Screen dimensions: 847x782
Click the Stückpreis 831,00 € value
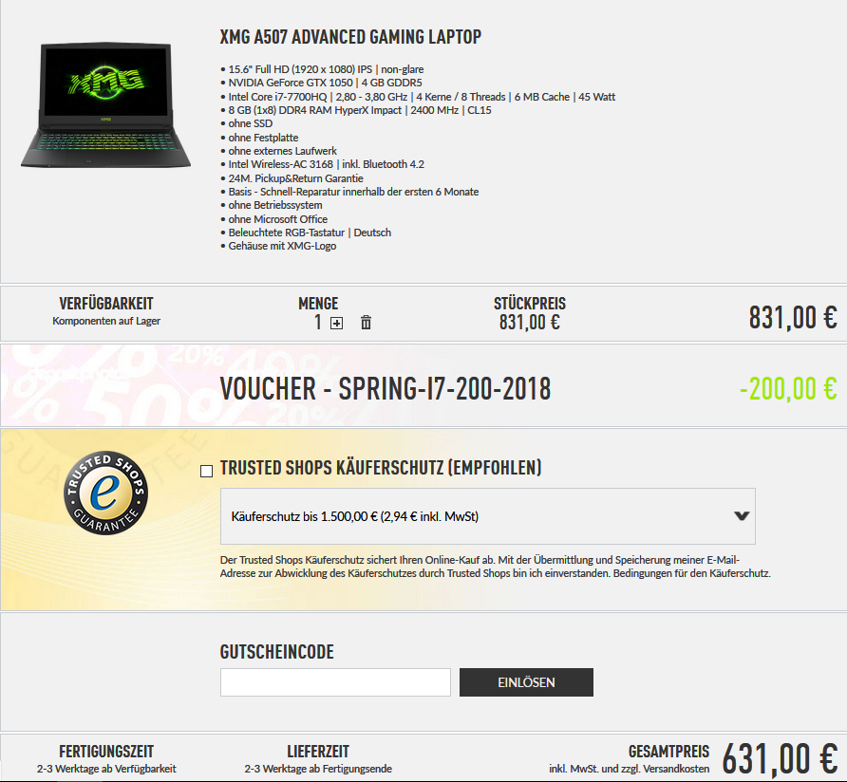(530, 323)
